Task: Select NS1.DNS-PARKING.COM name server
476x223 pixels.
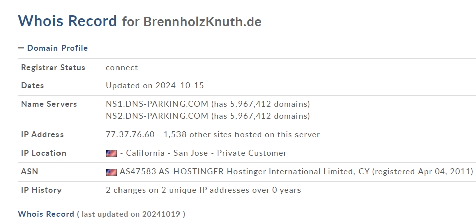Action: [157, 104]
